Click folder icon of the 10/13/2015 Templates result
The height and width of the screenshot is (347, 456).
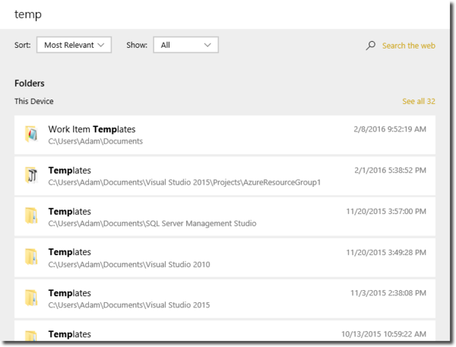tap(31, 336)
